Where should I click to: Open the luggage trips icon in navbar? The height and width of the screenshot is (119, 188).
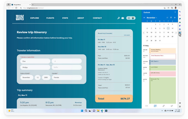pyautogui.click(x=123, y=18)
